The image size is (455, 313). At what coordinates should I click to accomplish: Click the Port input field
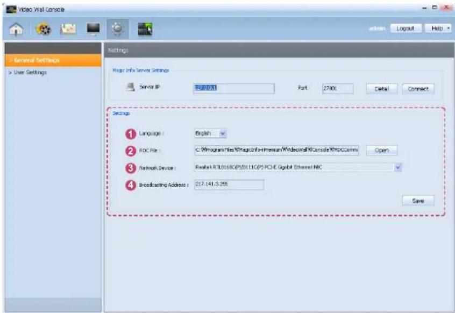coord(338,89)
